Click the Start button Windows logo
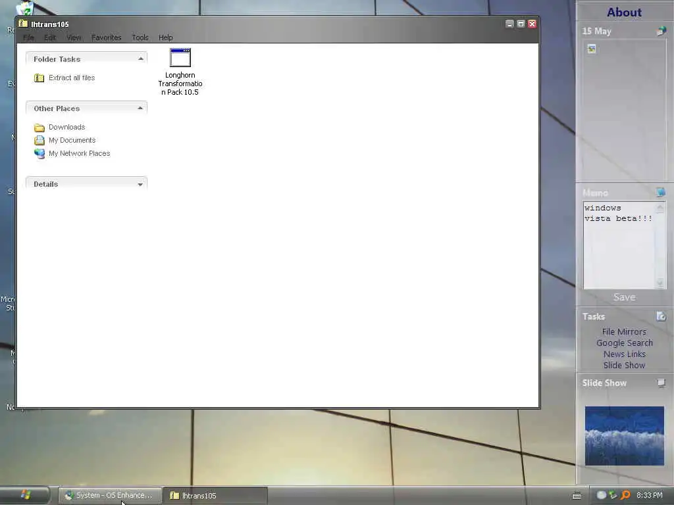This screenshot has height=505, width=674. pyautogui.click(x=26, y=494)
